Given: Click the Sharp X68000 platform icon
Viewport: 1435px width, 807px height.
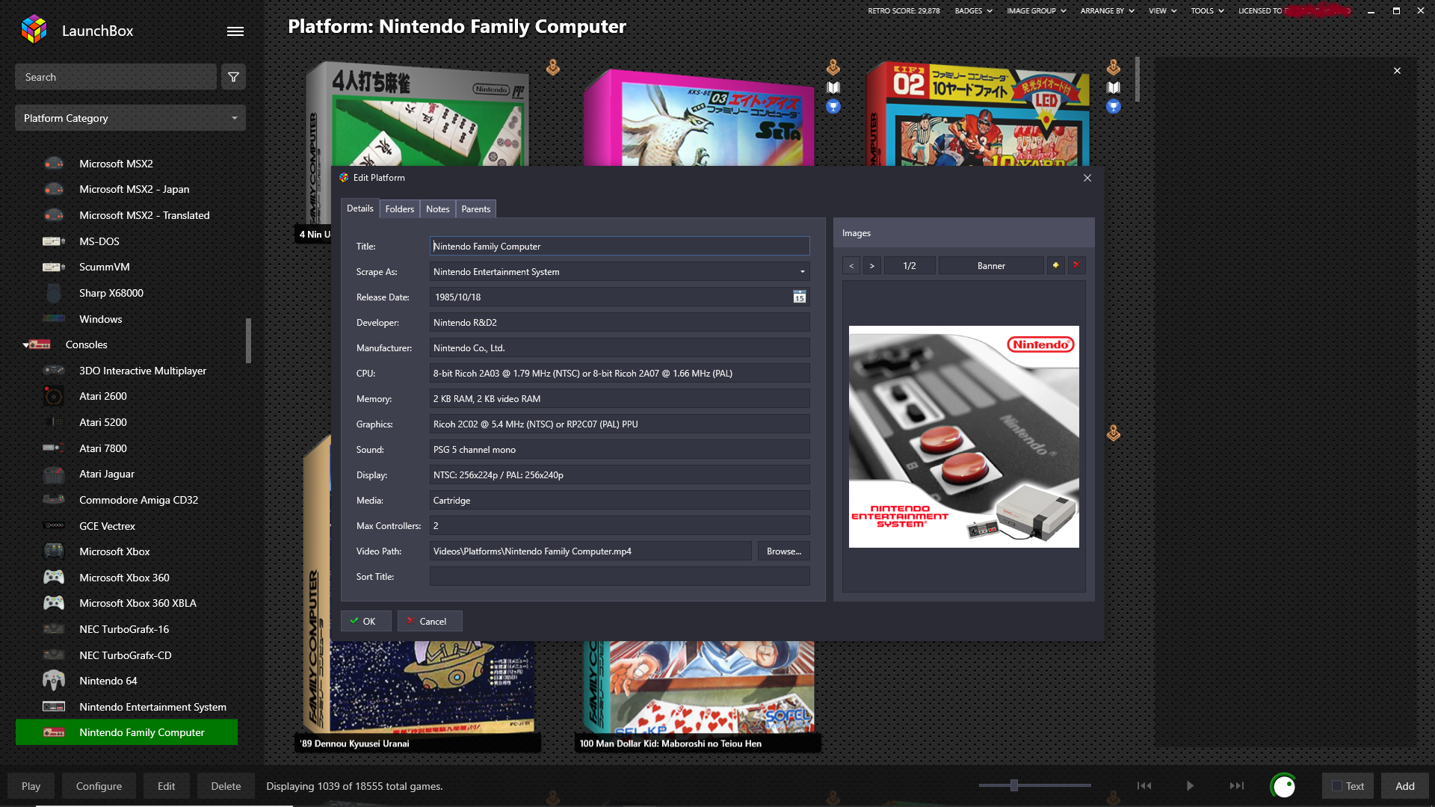Looking at the screenshot, I should point(53,293).
